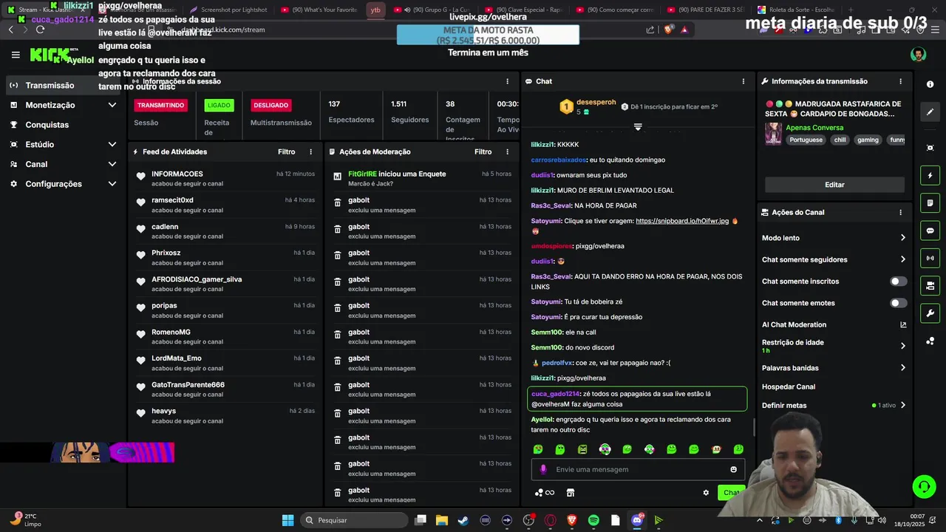This screenshot has height=532, width=946.
Task: Open AI Chat Moderation external link
Action: point(902,324)
